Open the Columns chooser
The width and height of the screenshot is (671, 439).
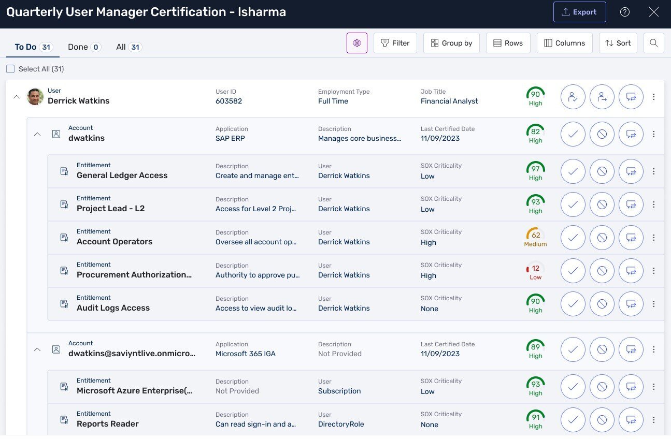[x=565, y=43]
